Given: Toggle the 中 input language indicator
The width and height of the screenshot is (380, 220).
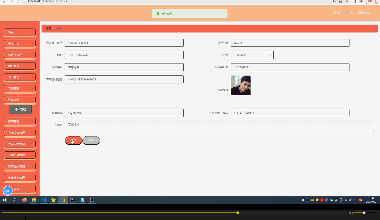Looking at the screenshot, I should tap(355, 200).
